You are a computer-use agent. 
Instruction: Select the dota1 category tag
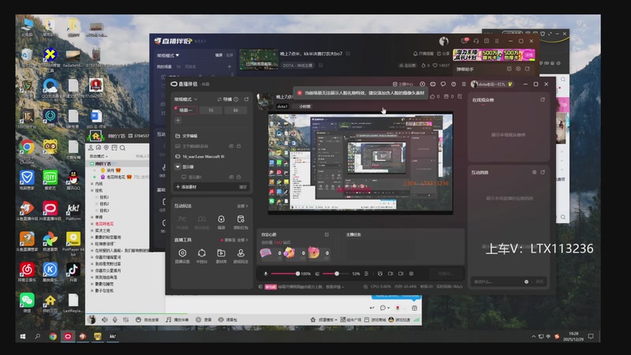pyautogui.click(x=282, y=106)
